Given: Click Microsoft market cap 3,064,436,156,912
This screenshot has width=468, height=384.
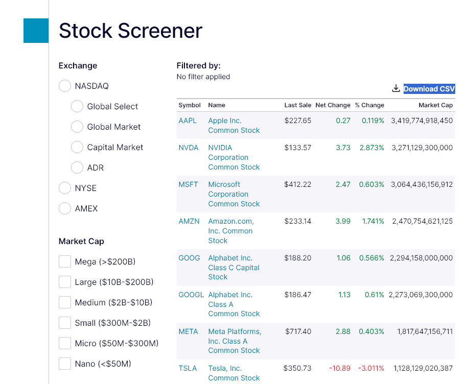Looking at the screenshot, I should click(422, 184).
